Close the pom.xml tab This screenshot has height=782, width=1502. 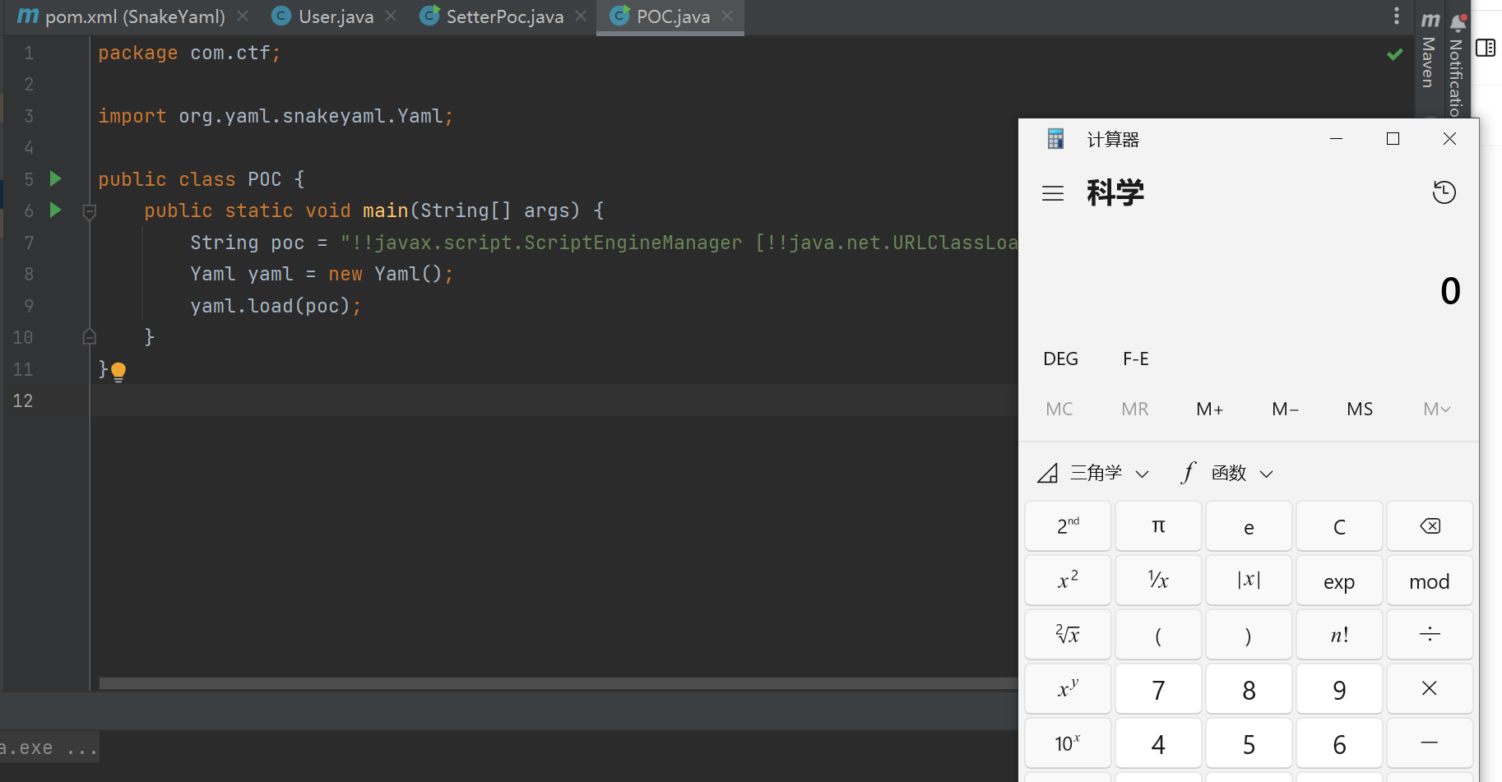243,16
